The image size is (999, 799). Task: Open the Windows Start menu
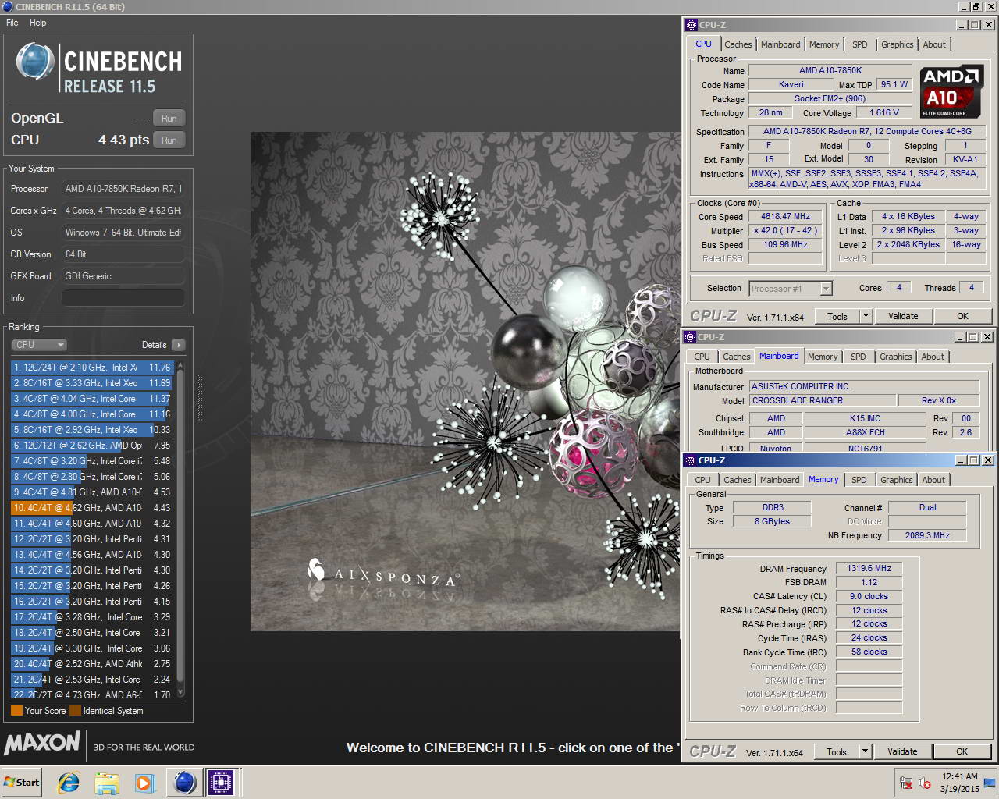coord(21,782)
